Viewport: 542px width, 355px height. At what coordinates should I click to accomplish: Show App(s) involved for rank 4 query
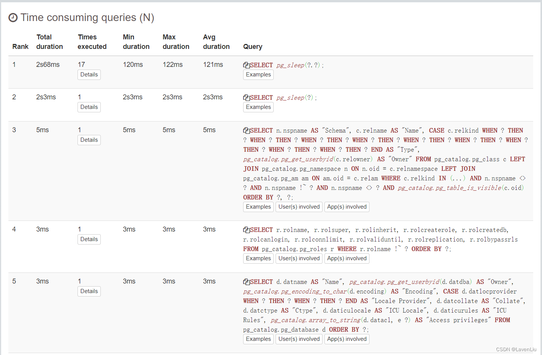point(347,259)
